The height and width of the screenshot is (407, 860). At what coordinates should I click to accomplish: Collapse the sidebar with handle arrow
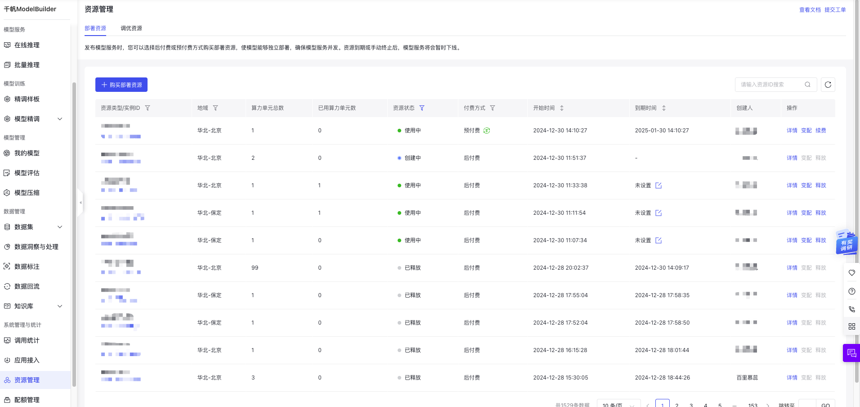pos(81,203)
